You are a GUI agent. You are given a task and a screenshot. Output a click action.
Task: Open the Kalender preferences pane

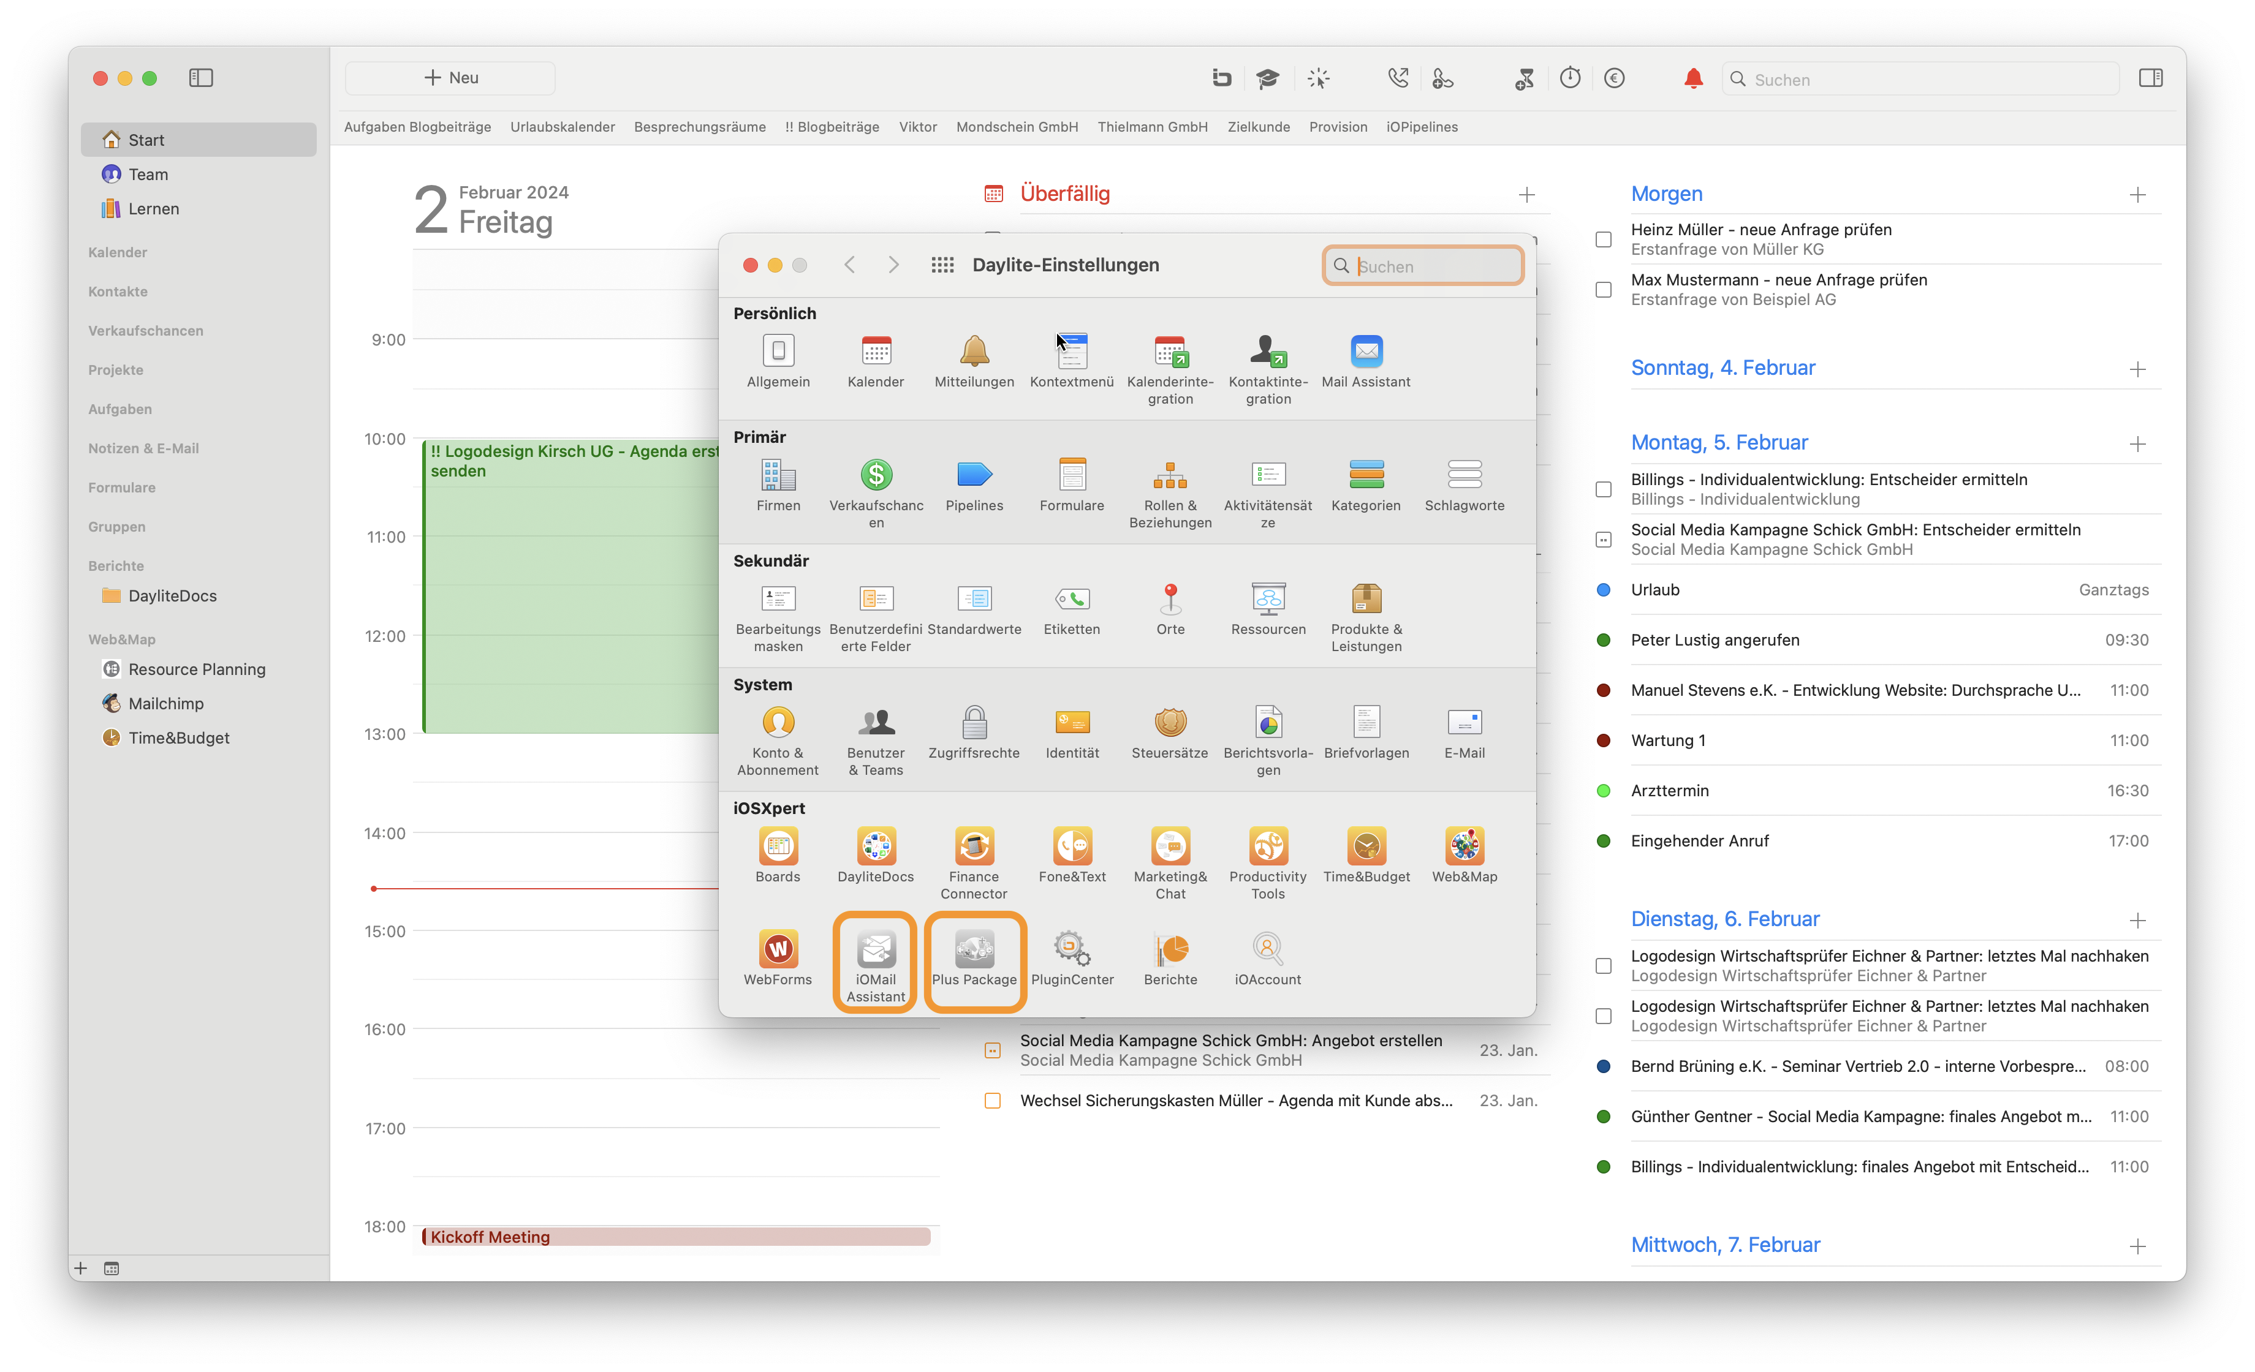point(876,360)
